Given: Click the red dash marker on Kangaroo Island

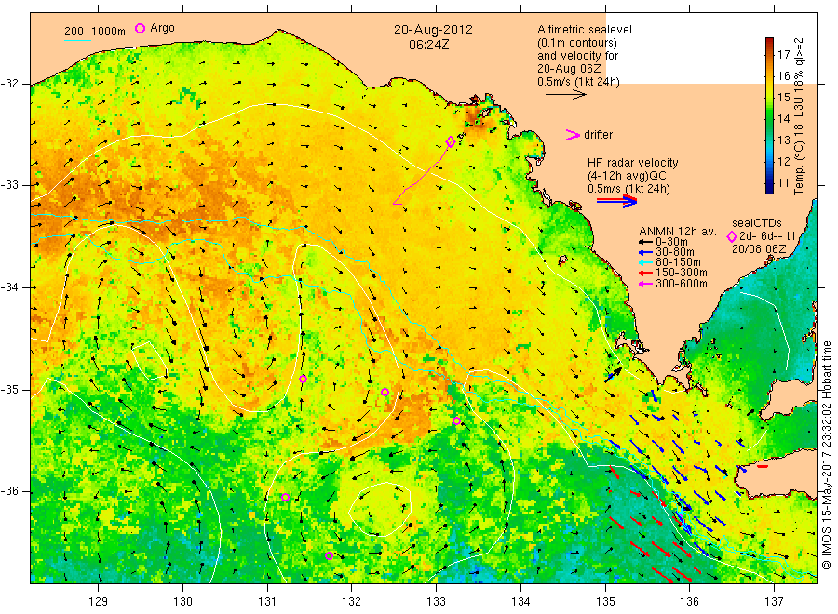Looking at the screenshot, I should pyautogui.click(x=763, y=467).
